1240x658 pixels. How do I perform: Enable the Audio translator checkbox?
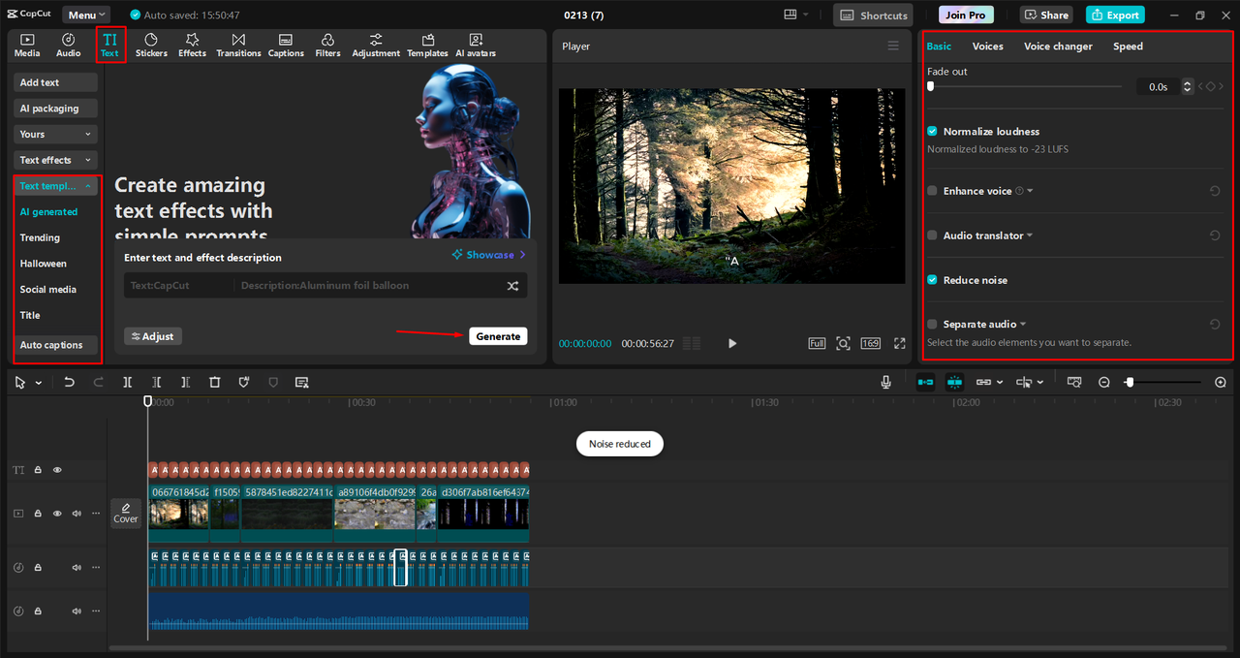932,235
